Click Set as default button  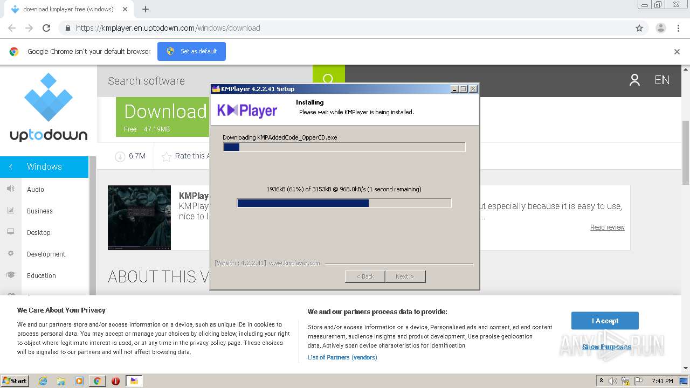(x=191, y=51)
